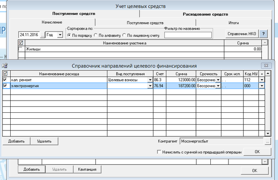Uncheck the кап. ремонт row checkbox
Screen dimensions: 278x180
tap(5, 80)
